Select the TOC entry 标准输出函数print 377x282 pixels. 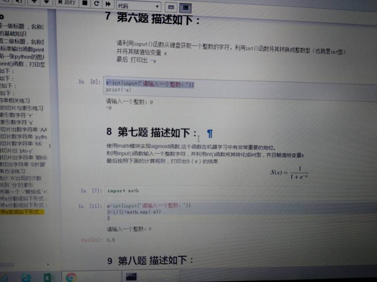pyautogui.click(x=22, y=50)
